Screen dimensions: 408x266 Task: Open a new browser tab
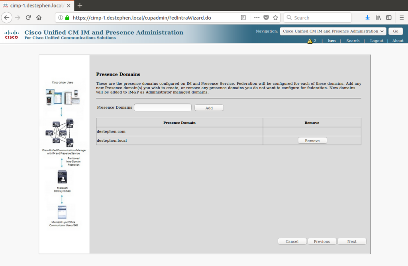click(80, 6)
